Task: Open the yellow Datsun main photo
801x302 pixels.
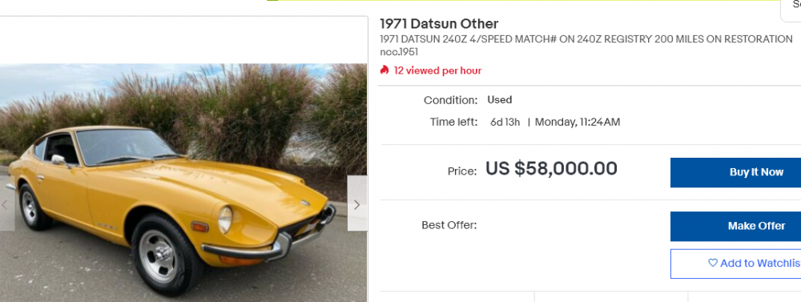Action: coord(183,183)
